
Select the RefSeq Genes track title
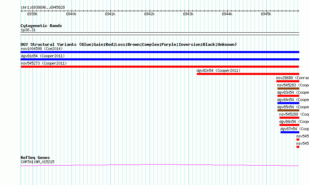tap(35, 158)
